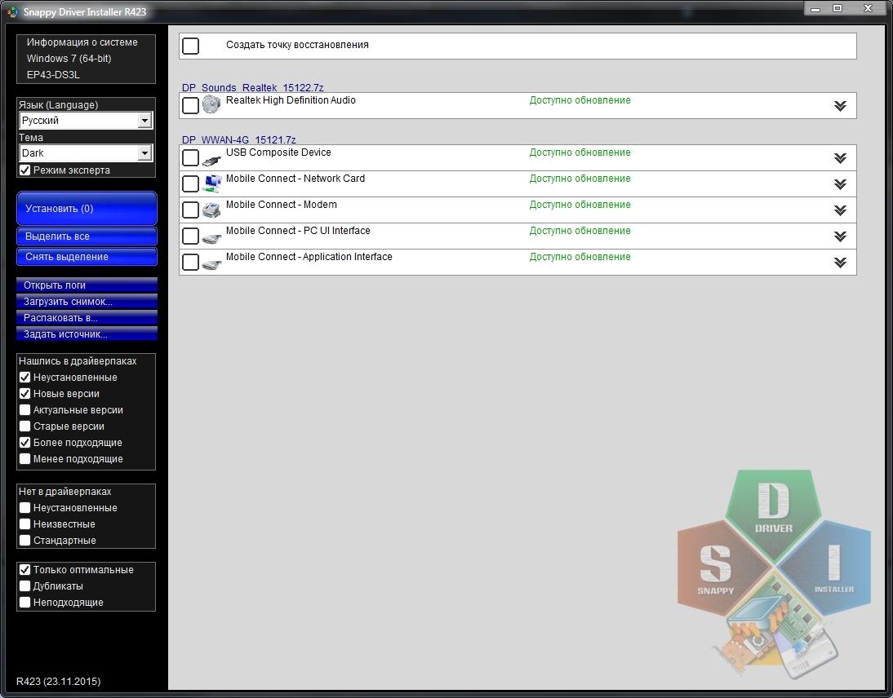Enable the Стандартные filter

[x=25, y=541]
